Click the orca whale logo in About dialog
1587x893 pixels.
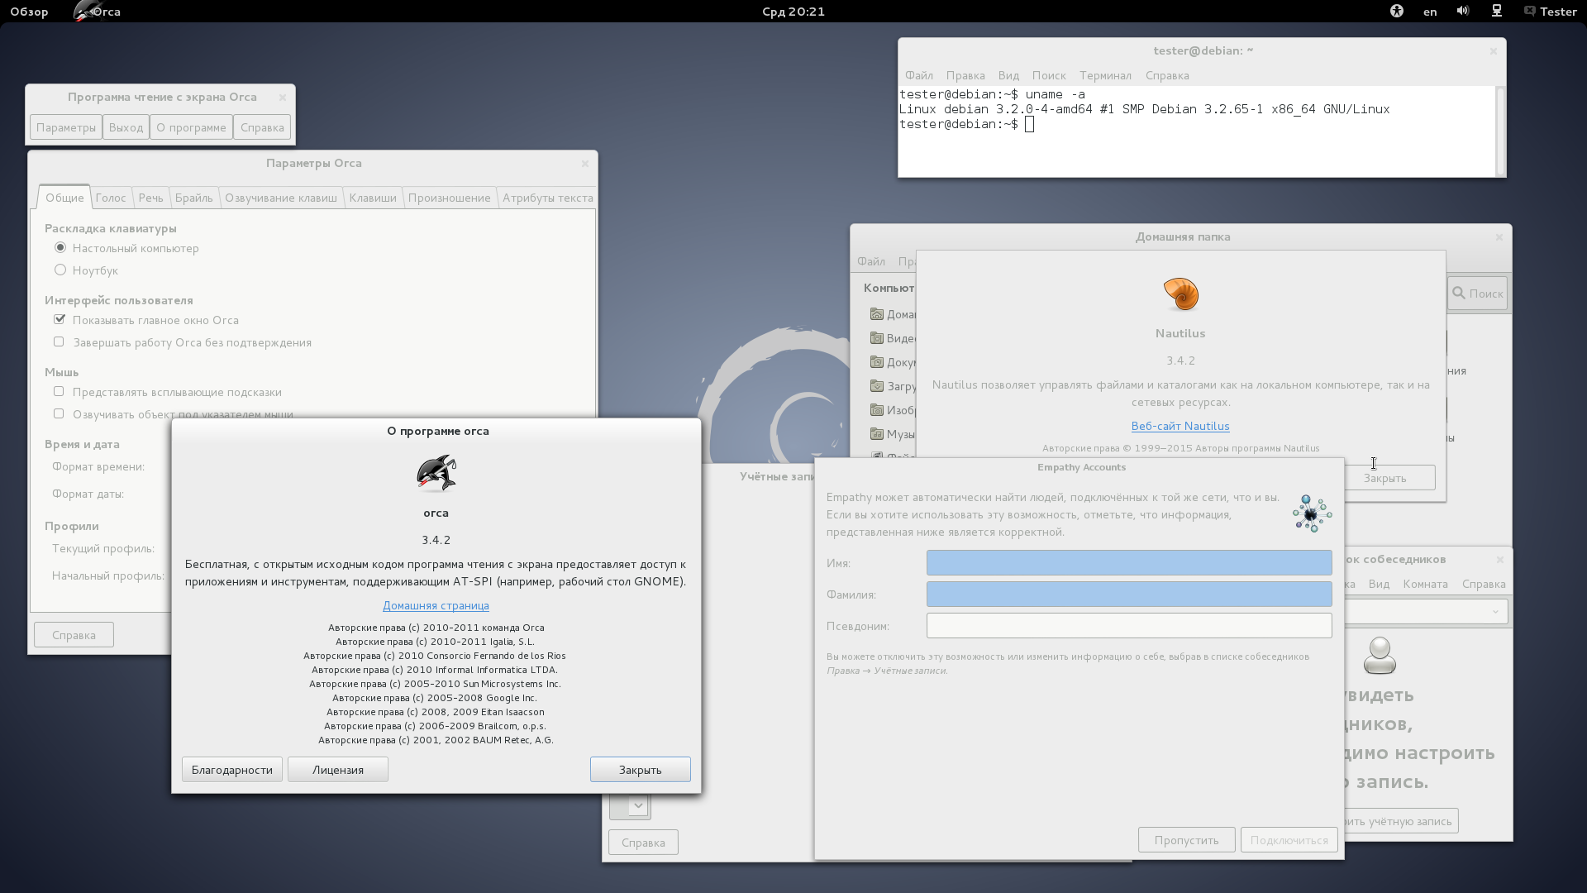pos(436,473)
